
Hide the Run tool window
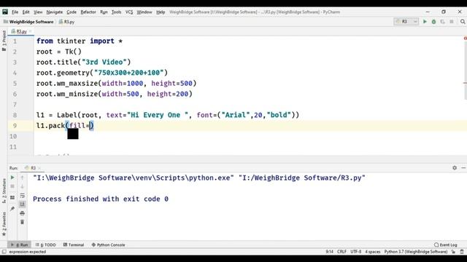coord(463,168)
